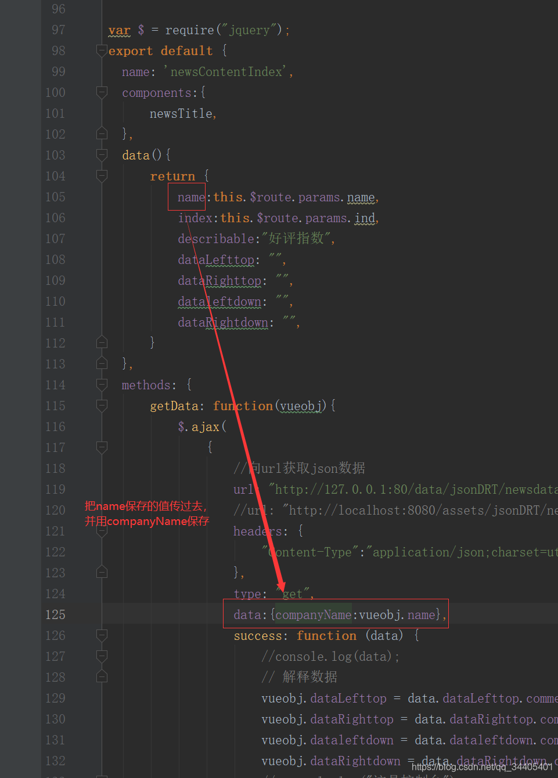Image resolution: width=558 pixels, height=778 pixels.
Task: Click this.$route.params.name on line 105
Action: [294, 197]
